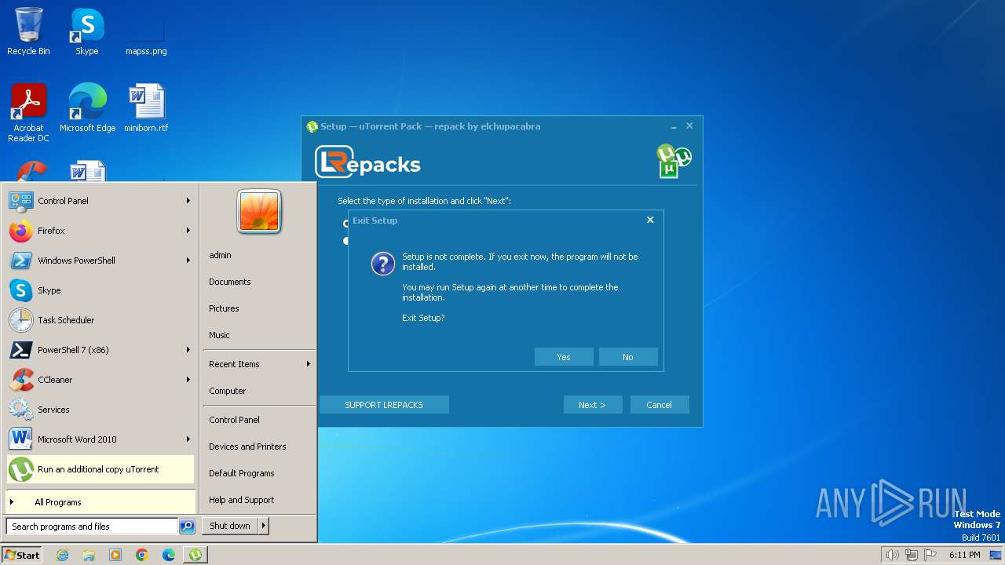Open the Recycle Bin desktop icon

[28, 31]
